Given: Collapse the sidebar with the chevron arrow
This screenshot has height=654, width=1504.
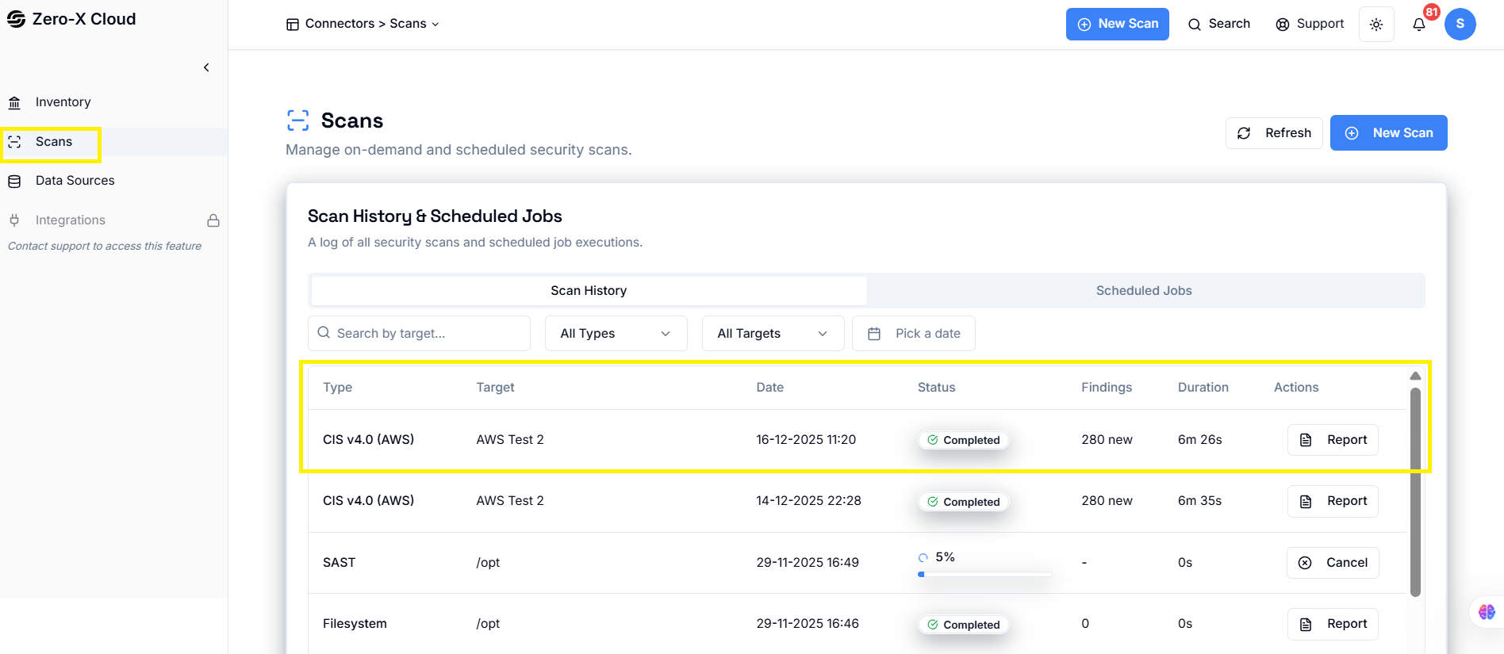Looking at the screenshot, I should [206, 67].
